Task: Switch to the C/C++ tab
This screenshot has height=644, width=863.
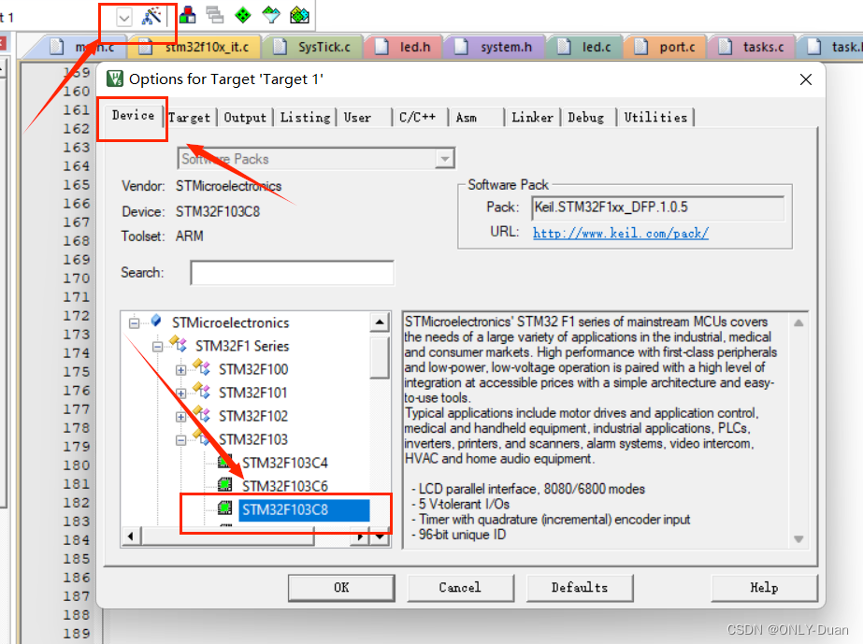Action: [420, 118]
